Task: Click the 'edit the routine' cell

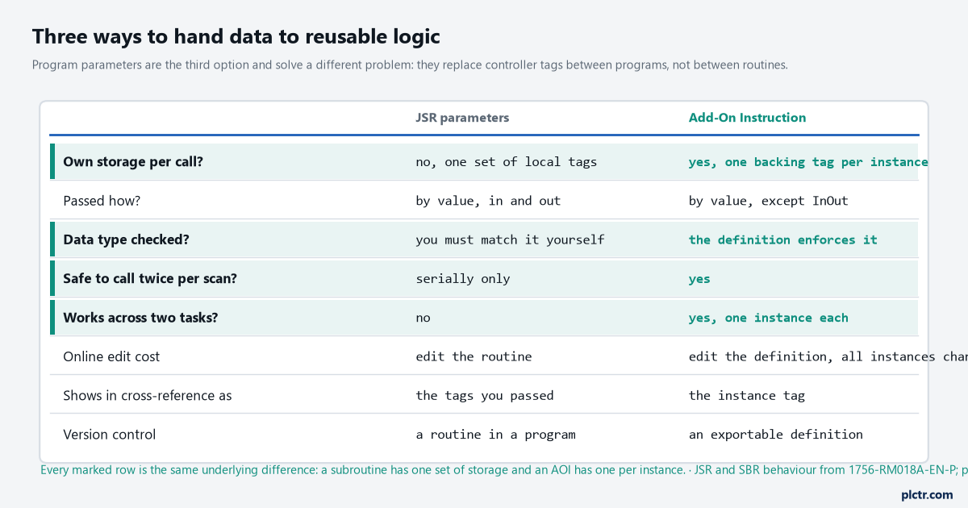Action: (x=474, y=356)
